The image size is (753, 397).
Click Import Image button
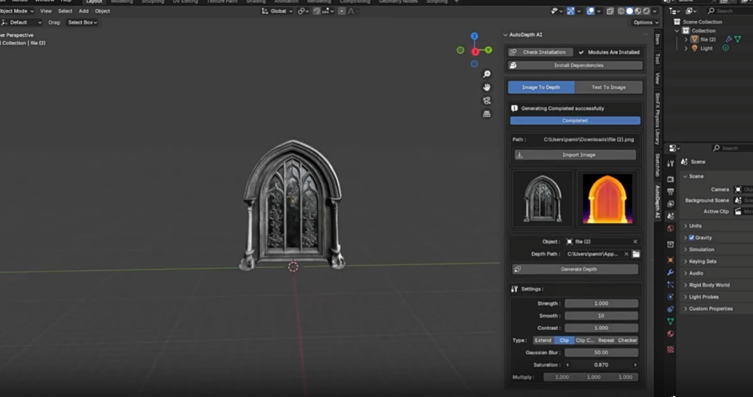coord(575,155)
